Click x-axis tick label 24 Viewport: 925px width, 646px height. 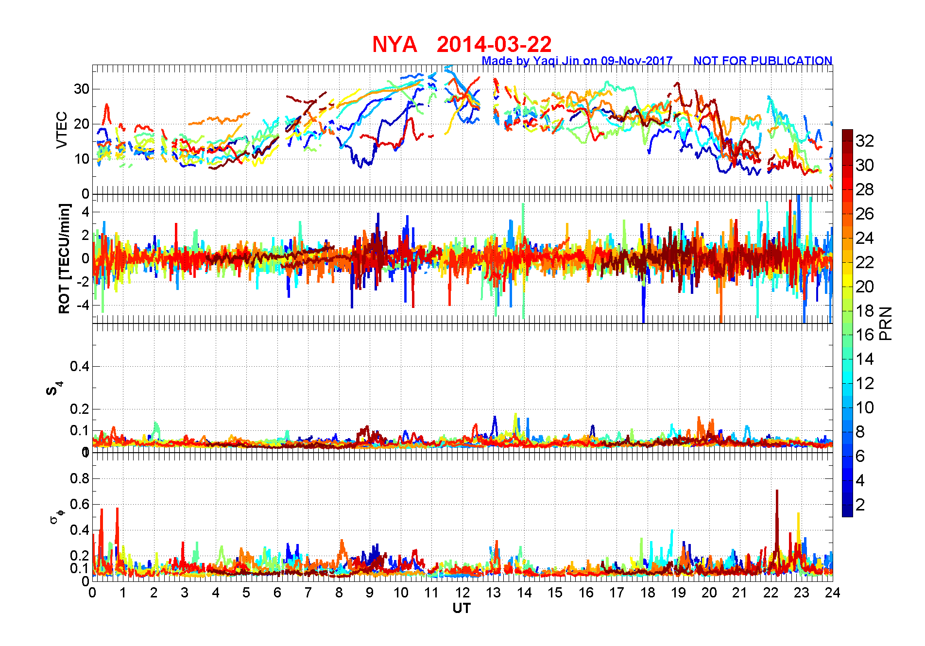coord(833,593)
